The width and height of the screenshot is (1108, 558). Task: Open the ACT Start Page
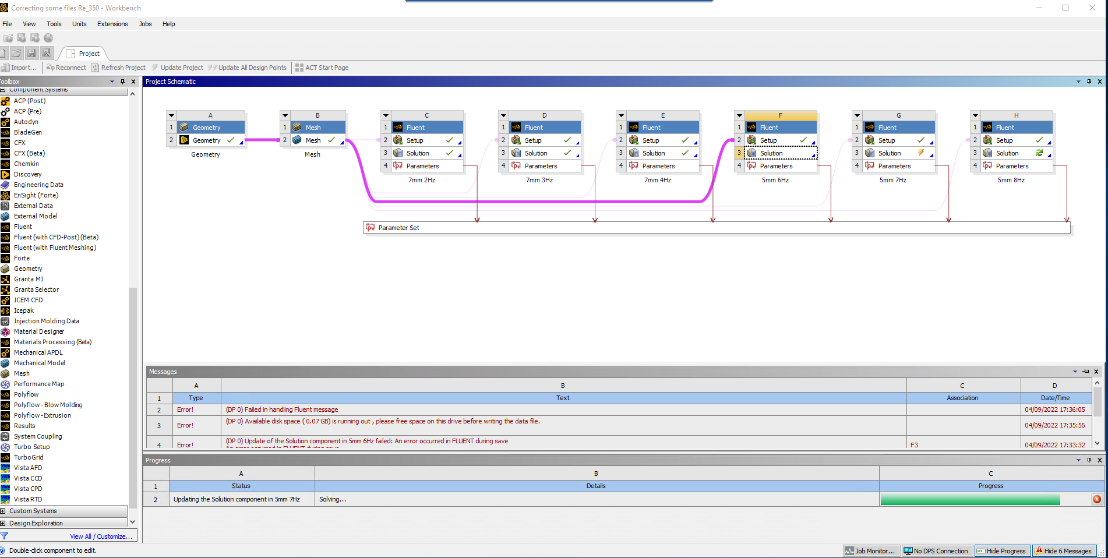[322, 68]
